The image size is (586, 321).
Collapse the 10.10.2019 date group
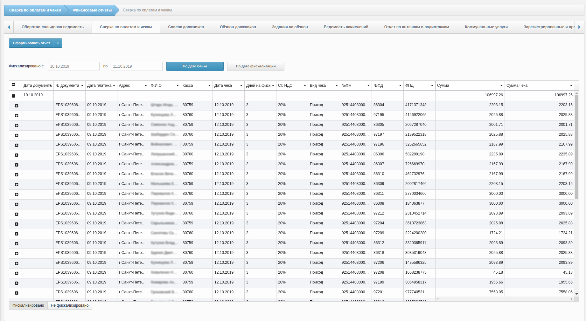[x=13, y=96]
